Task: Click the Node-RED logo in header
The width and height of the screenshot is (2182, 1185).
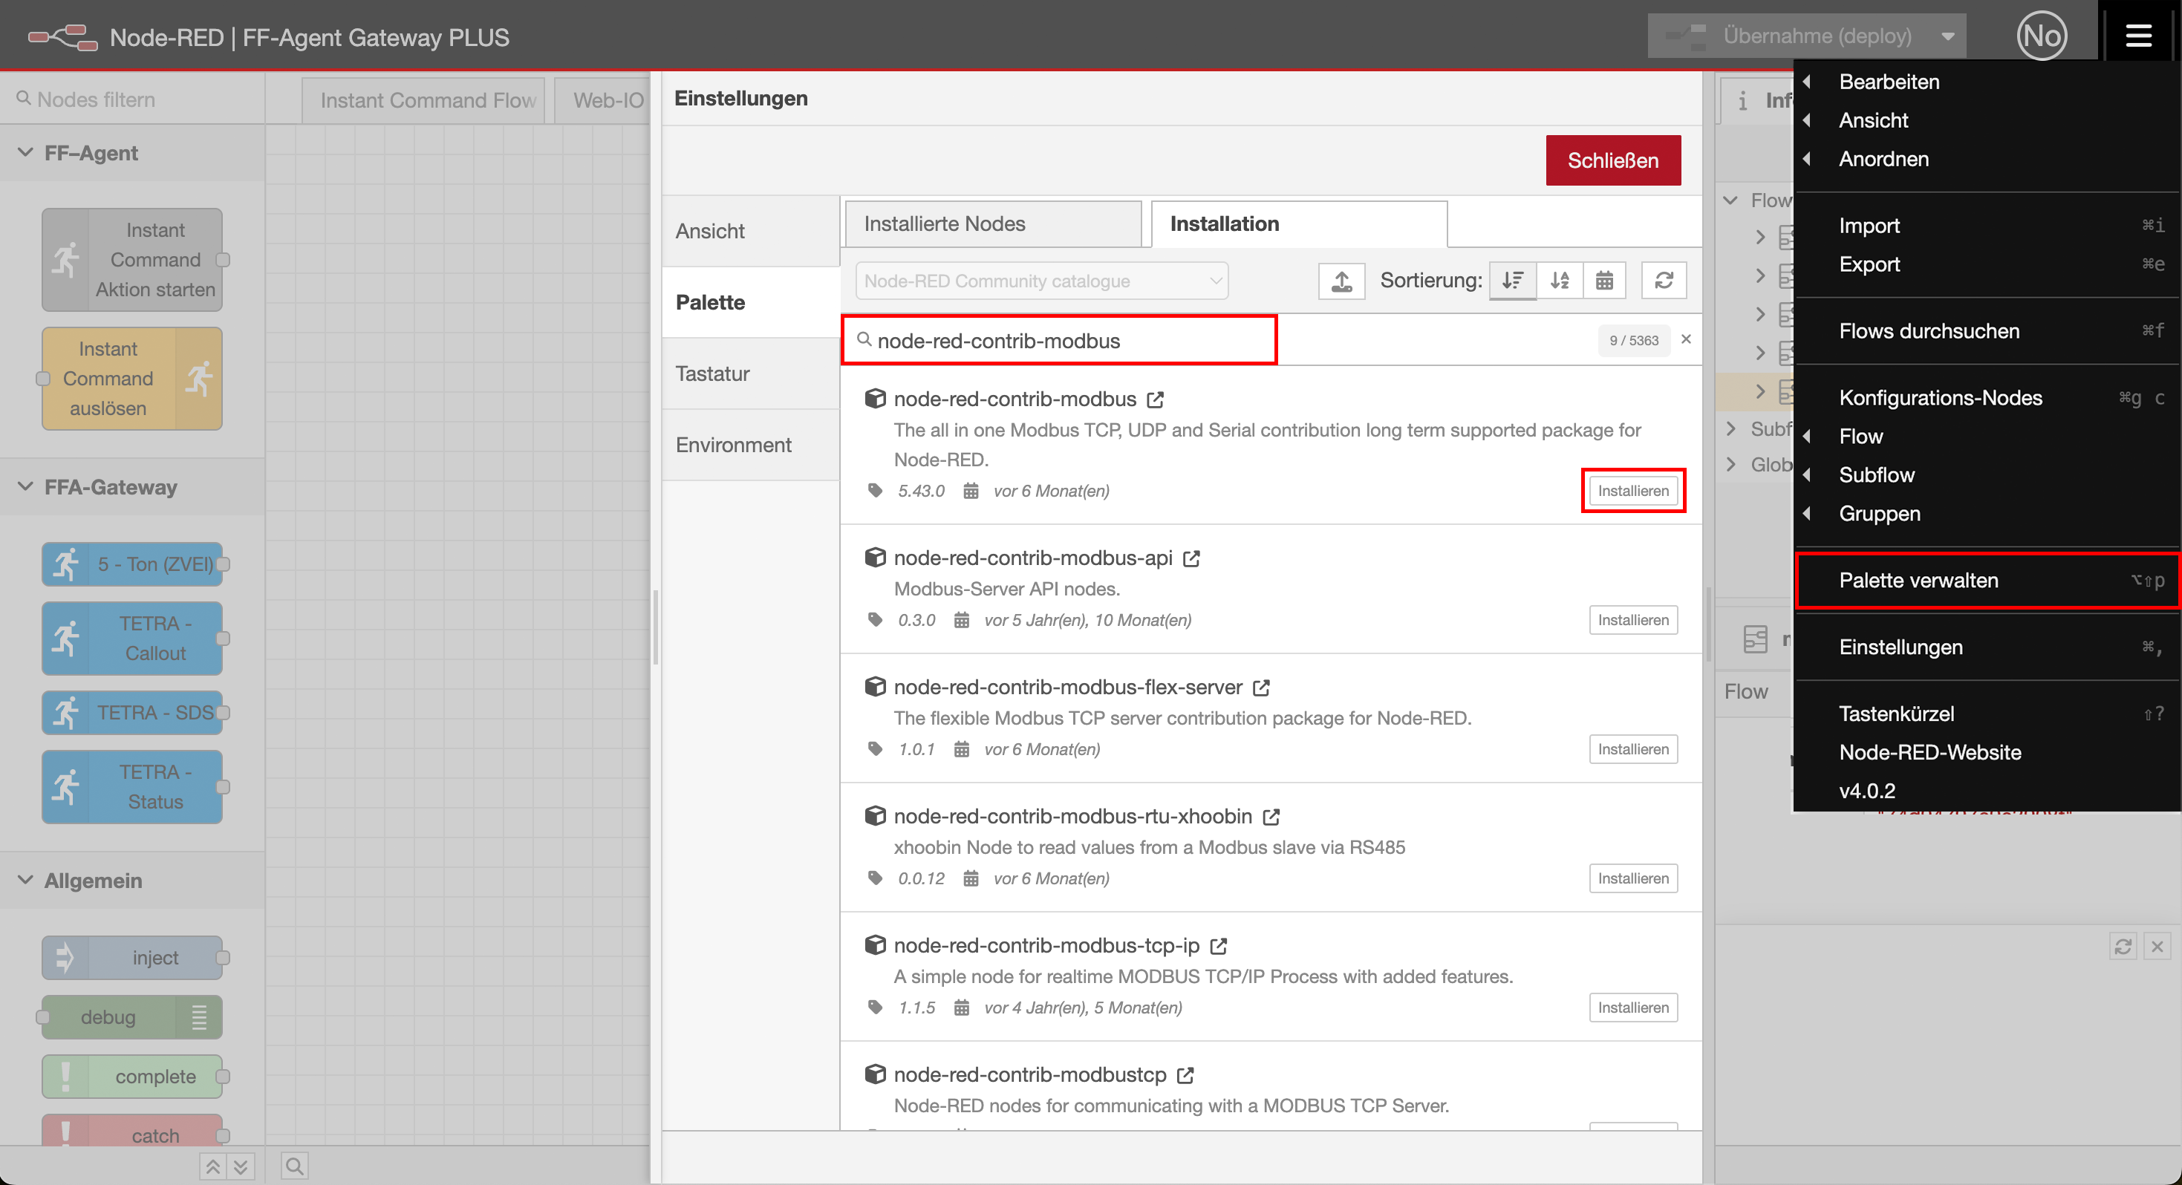Action: pos(62,37)
